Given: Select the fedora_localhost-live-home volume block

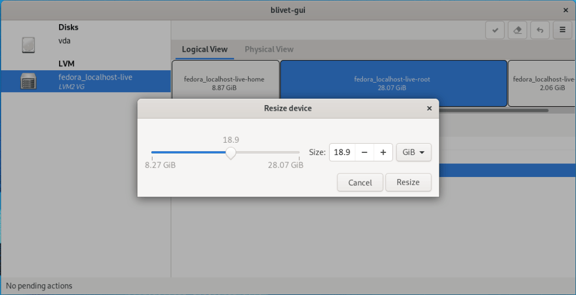Looking at the screenshot, I should [x=224, y=83].
